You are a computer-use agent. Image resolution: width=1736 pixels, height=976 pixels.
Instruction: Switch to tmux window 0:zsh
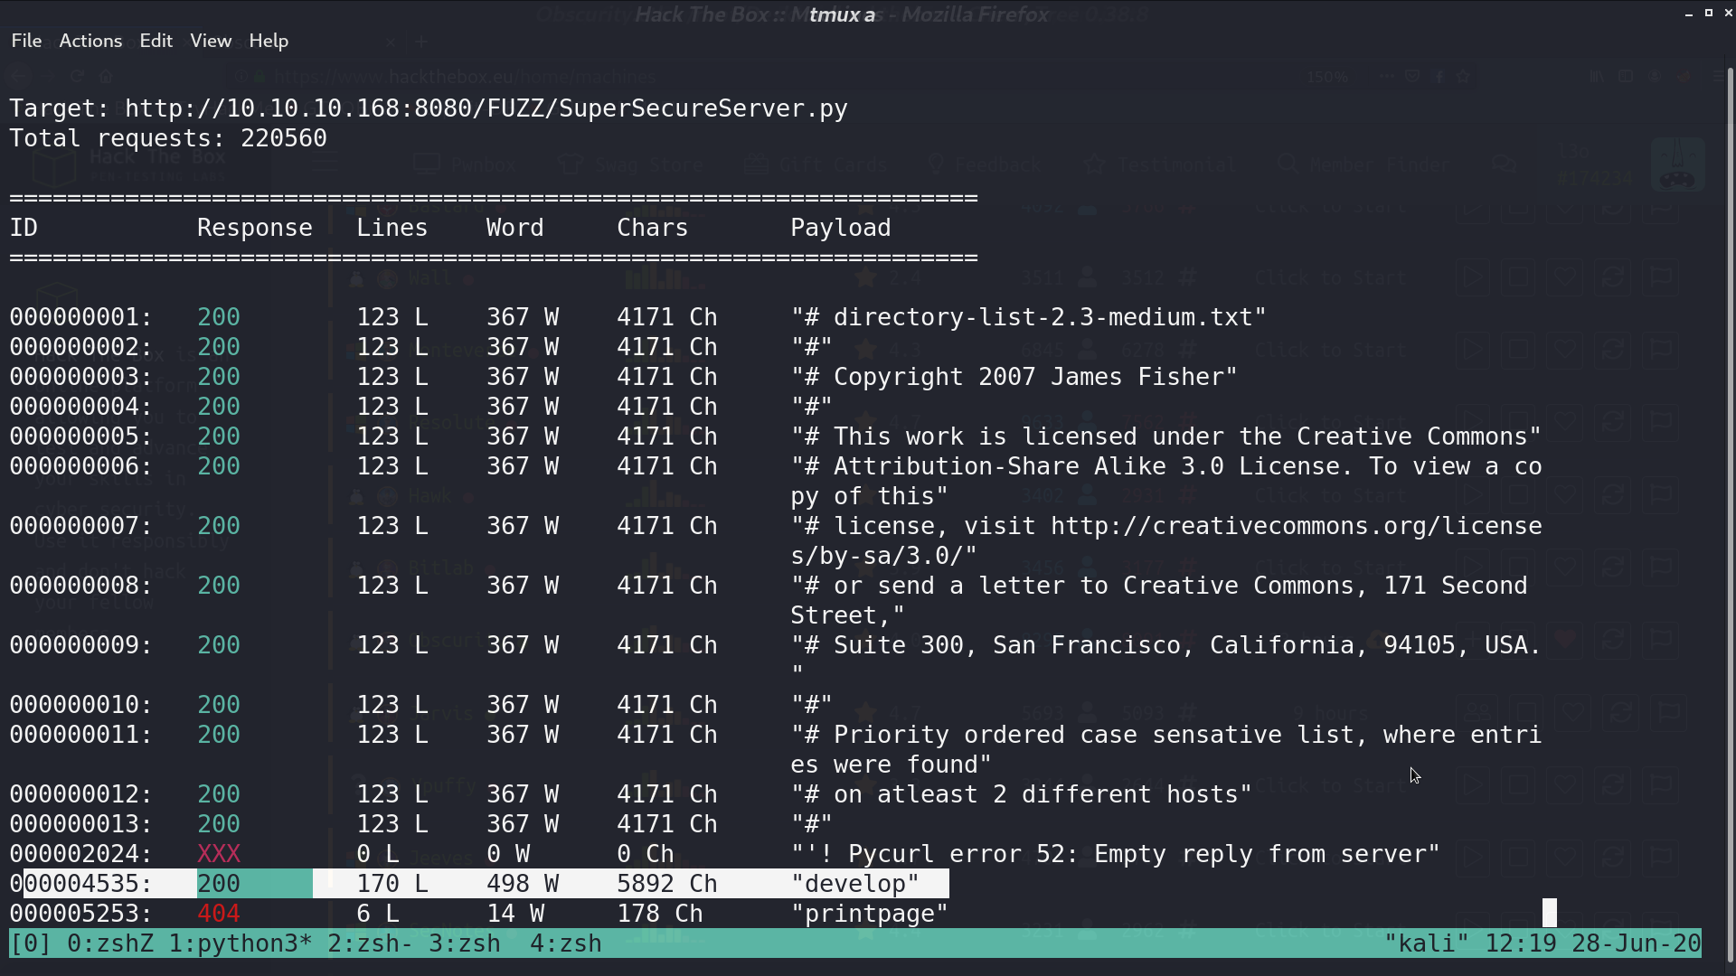coord(110,943)
